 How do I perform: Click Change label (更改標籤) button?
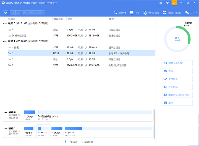pos(177,79)
